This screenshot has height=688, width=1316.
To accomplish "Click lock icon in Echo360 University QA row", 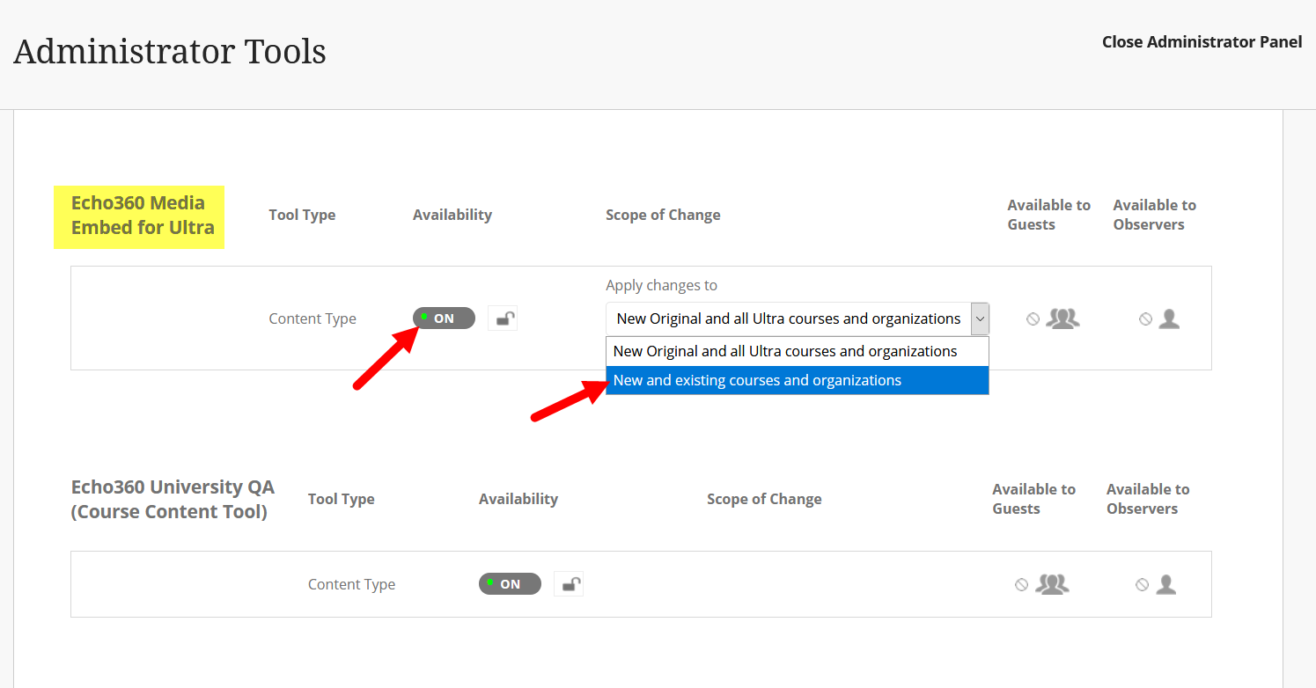I will pos(569,584).
